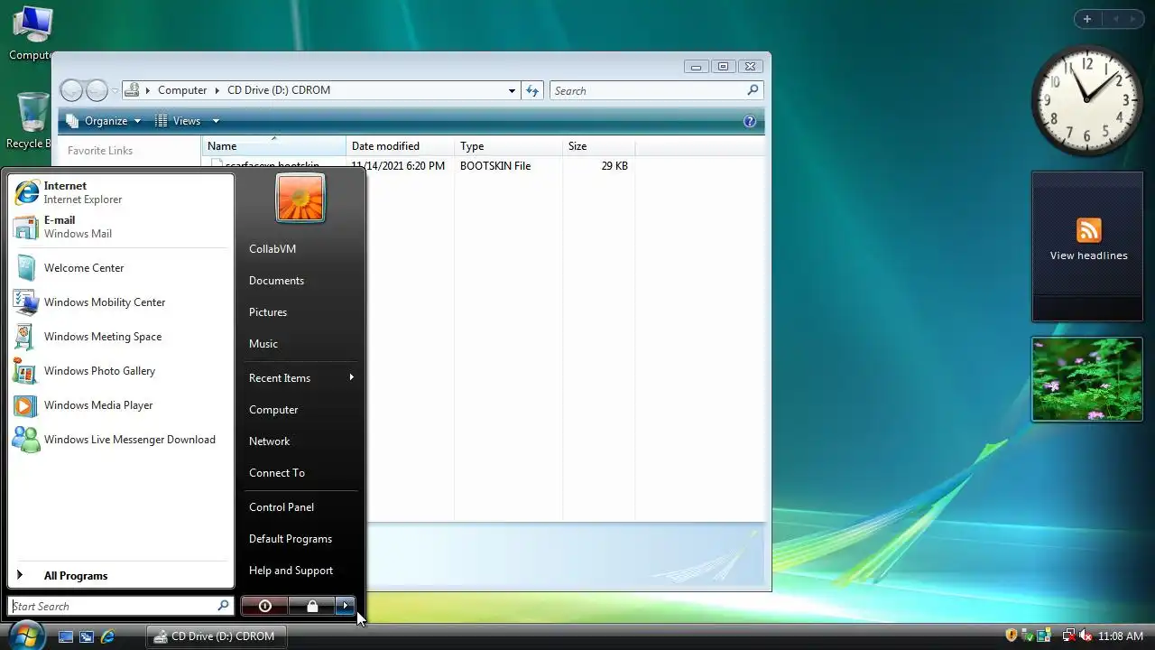Viewport: 1155px width, 650px height.
Task: Expand the Recent Items submenu
Action: [300, 378]
